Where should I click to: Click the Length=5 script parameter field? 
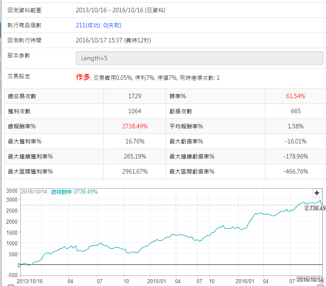tap(199, 58)
